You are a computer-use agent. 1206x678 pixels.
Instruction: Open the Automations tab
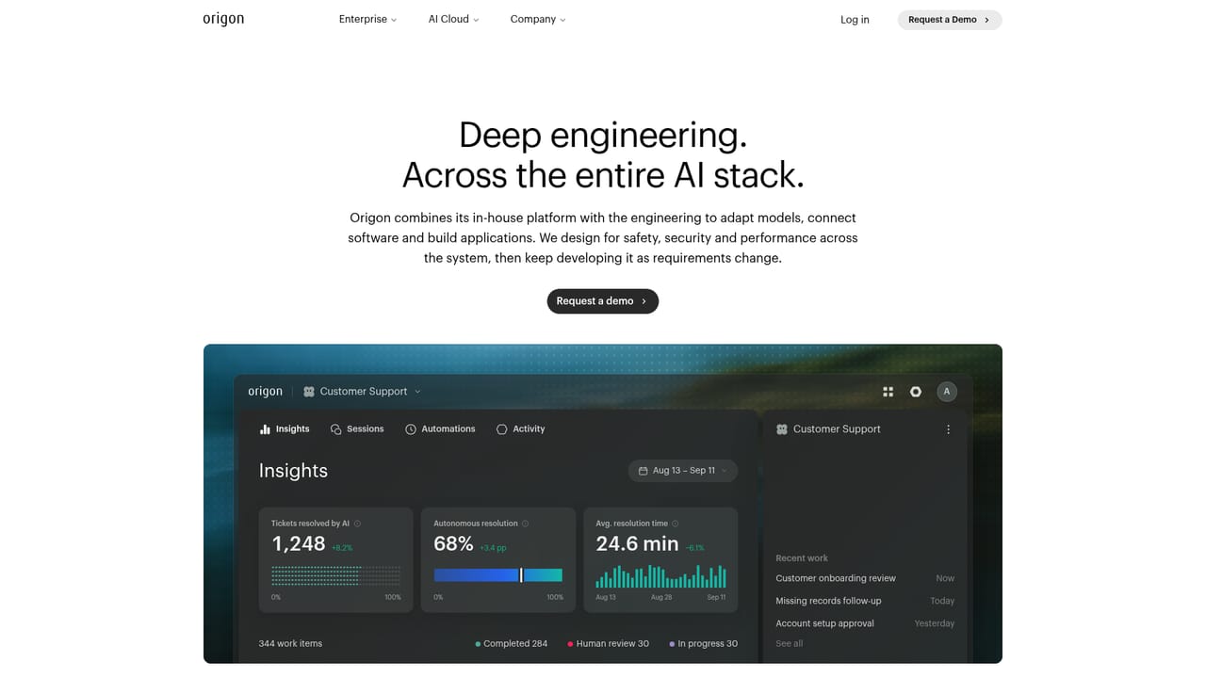(x=440, y=429)
